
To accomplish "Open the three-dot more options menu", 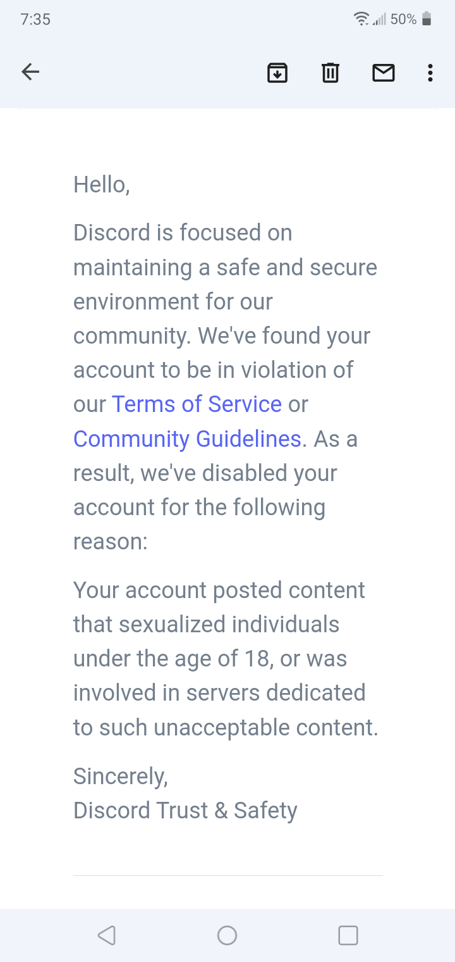I will [430, 73].
